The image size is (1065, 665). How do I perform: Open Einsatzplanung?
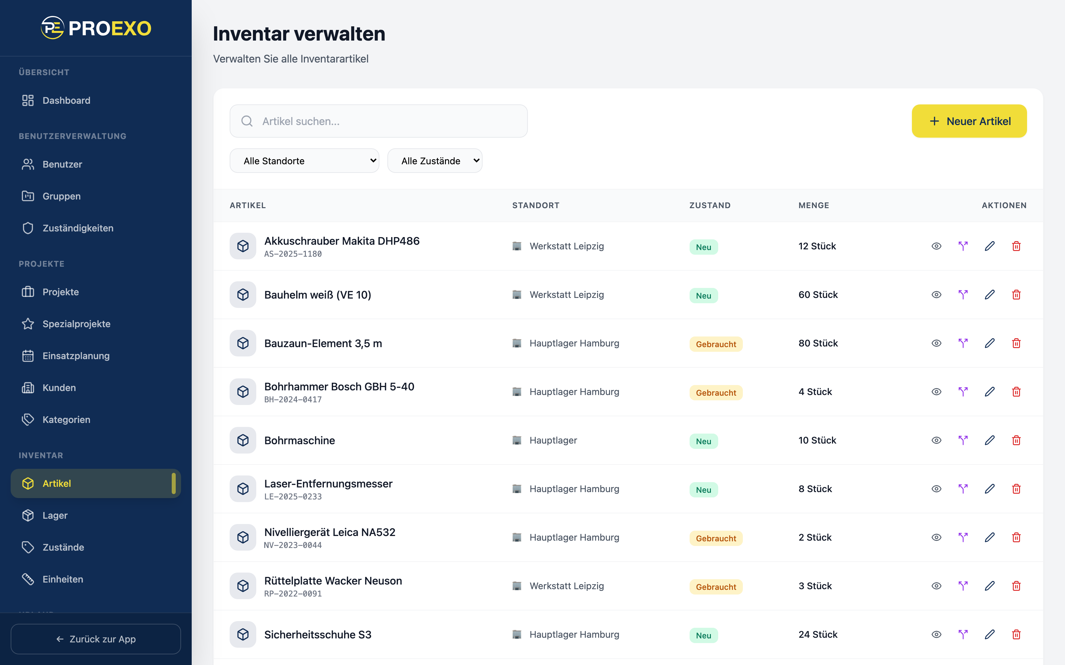(96, 355)
